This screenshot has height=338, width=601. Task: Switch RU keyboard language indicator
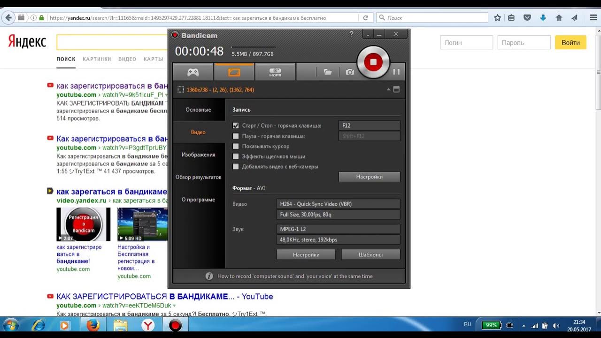click(468, 324)
